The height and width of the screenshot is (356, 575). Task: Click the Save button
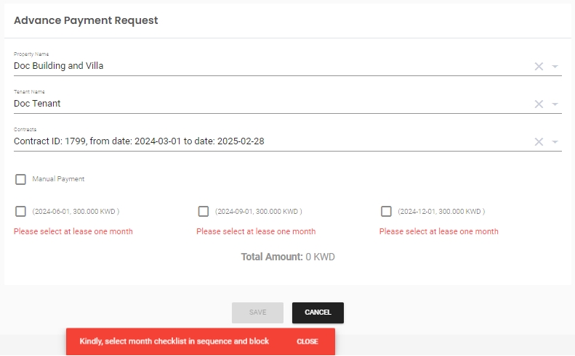pyautogui.click(x=257, y=312)
